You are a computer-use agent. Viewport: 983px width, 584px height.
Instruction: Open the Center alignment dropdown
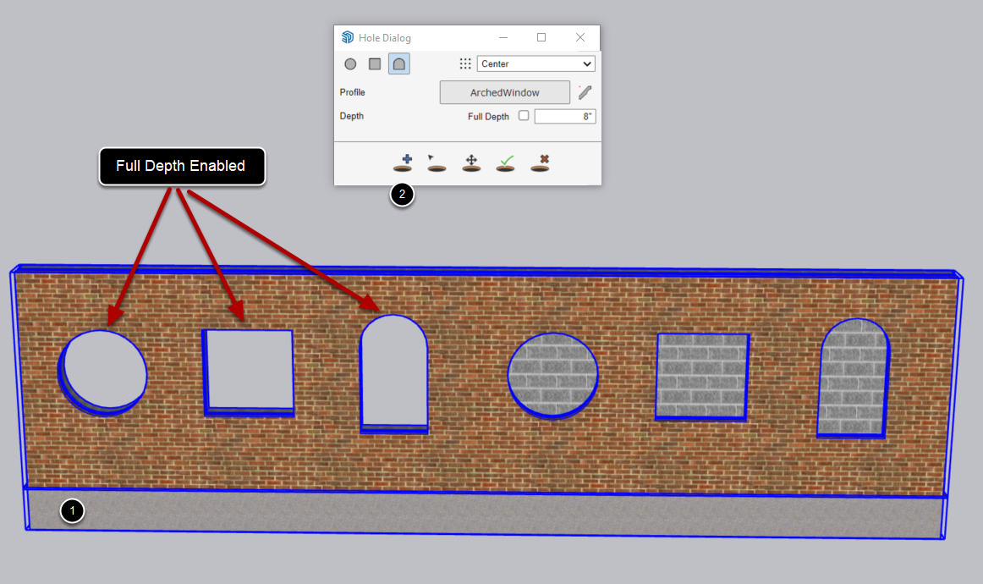(536, 64)
